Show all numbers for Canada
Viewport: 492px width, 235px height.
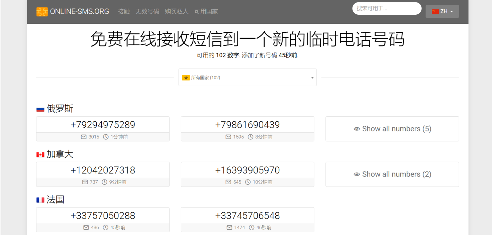[x=392, y=174]
